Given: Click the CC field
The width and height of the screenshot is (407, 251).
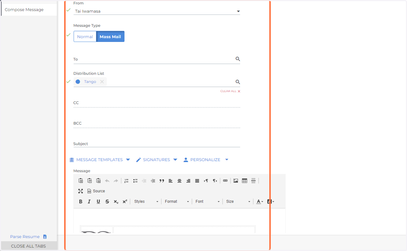Looking at the screenshot, I should pos(157,103).
